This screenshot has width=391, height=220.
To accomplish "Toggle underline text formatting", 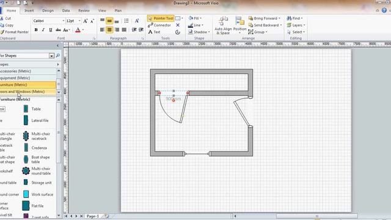I will 51,30.
